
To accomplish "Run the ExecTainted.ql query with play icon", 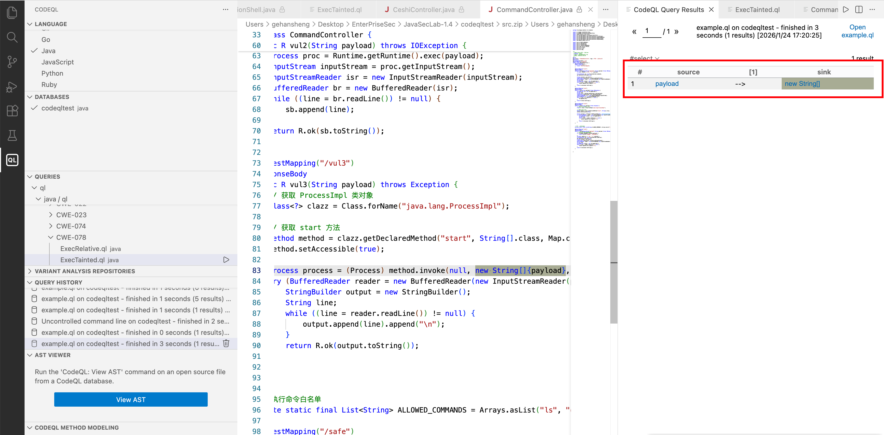I will (x=226, y=260).
